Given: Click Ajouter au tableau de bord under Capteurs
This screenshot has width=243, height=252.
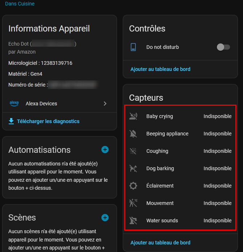Looking at the screenshot, I should 160,243.
